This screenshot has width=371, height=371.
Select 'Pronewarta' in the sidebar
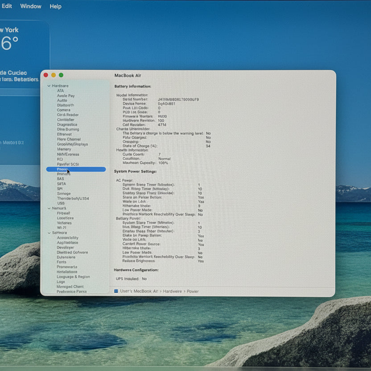point(67,267)
